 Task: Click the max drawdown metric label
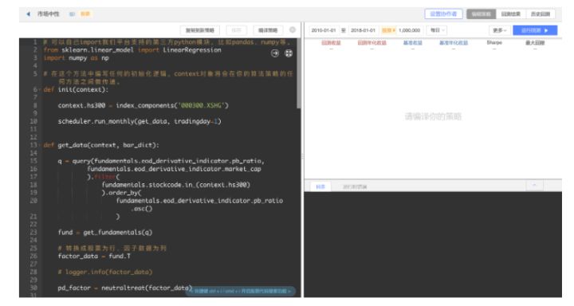click(535, 43)
